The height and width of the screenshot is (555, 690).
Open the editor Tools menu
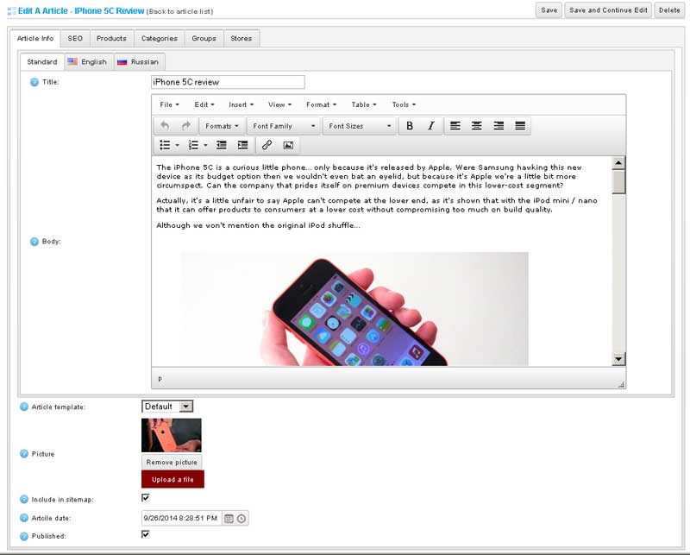tap(404, 104)
